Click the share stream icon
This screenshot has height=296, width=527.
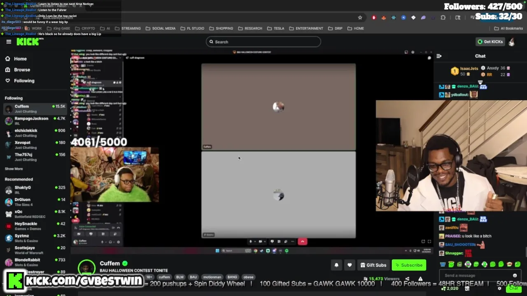point(407,279)
